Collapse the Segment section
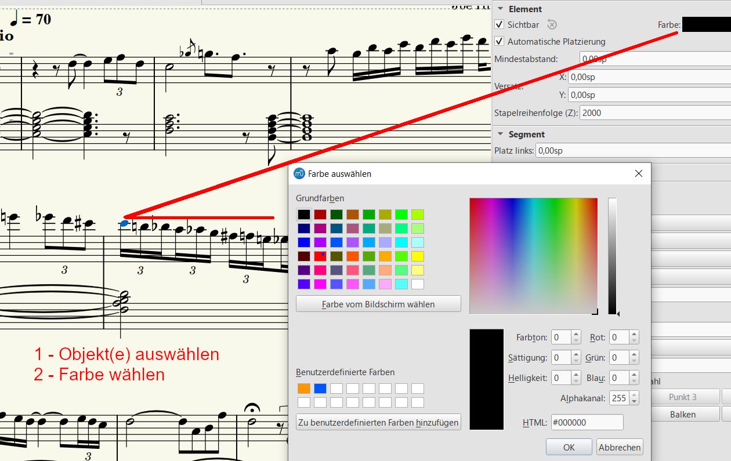This screenshot has width=731, height=461. pyautogui.click(x=500, y=135)
